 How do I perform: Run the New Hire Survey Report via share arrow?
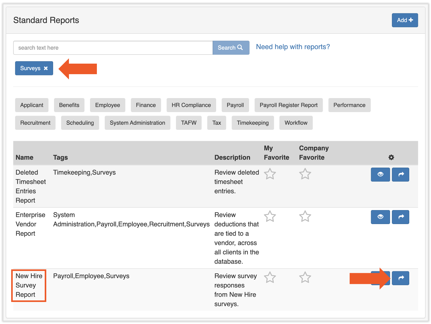pos(400,278)
